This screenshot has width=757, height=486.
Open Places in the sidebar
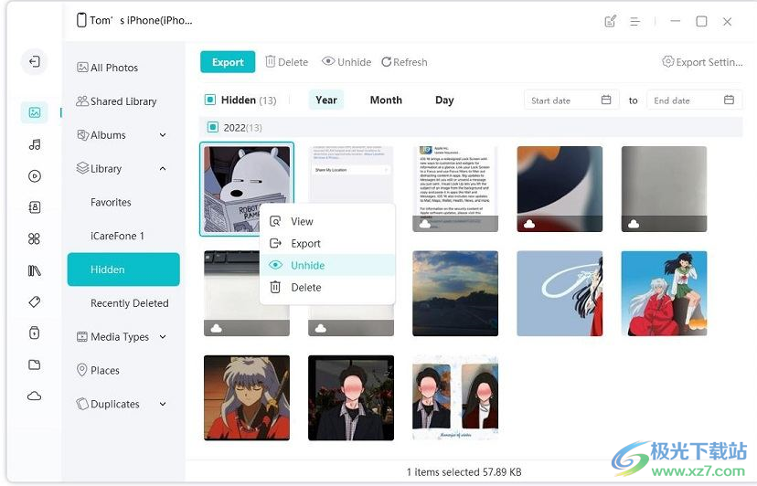tap(98, 370)
